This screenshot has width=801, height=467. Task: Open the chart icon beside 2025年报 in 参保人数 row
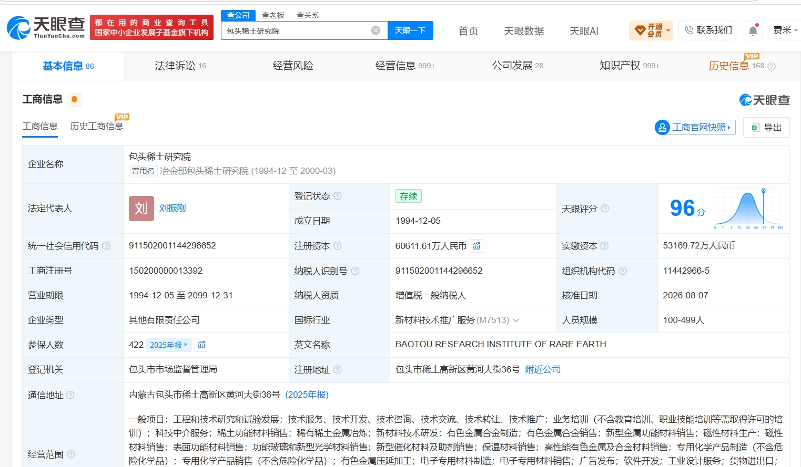click(x=201, y=345)
